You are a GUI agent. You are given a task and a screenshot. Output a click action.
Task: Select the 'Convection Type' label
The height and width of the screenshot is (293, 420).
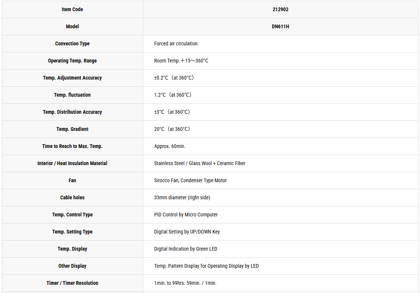pos(72,44)
